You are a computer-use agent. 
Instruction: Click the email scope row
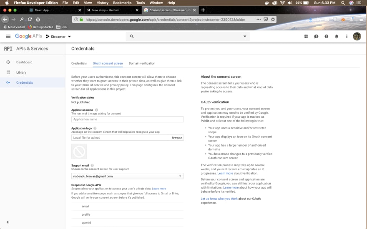[127, 207]
